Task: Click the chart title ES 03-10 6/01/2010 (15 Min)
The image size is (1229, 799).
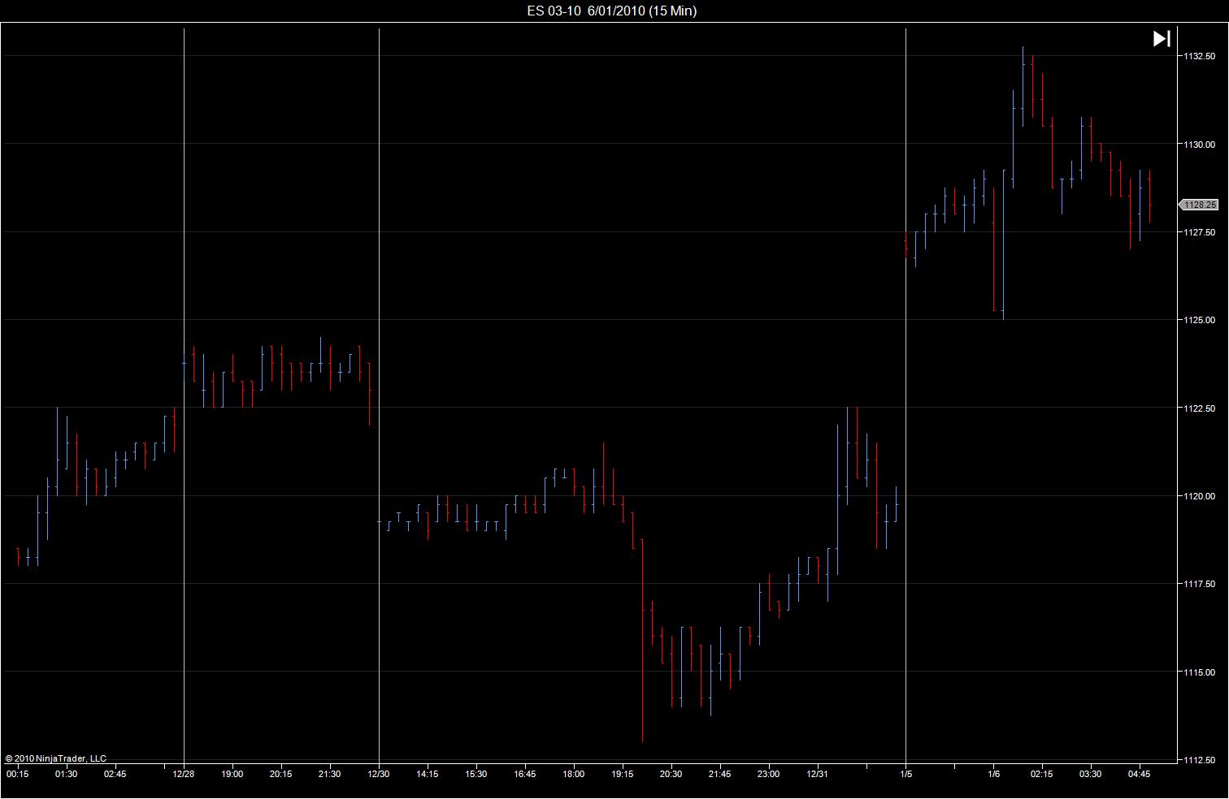Action: click(x=611, y=11)
